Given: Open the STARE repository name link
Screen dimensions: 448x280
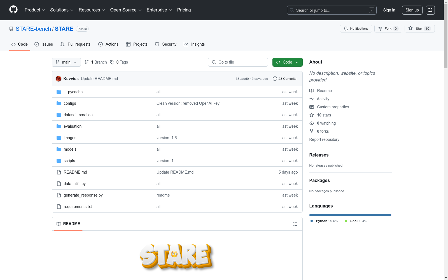Looking at the screenshot, I should point(64,29).
